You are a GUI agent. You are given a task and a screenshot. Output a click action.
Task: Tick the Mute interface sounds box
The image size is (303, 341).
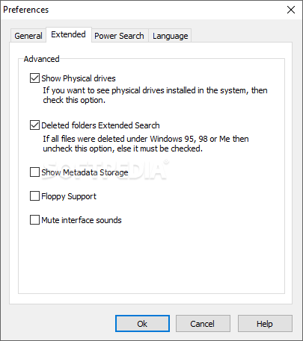pyautogui.click(x=34, y=220)
